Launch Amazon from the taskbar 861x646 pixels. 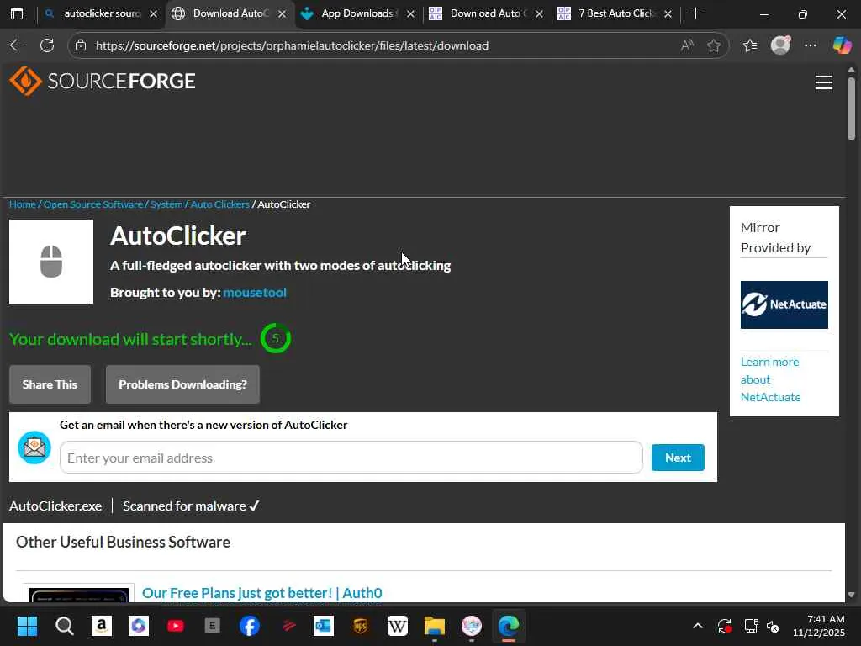point(102,626)
